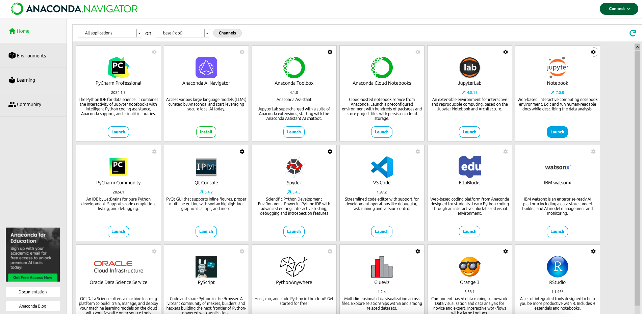Viewport: 642px width, 314px height.
Task: Open the Learning tab
Action: [x=33, y=80]
